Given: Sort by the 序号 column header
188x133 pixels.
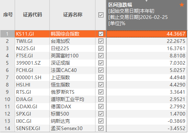Looking at the screenshot, I should (x=8, y=15).
